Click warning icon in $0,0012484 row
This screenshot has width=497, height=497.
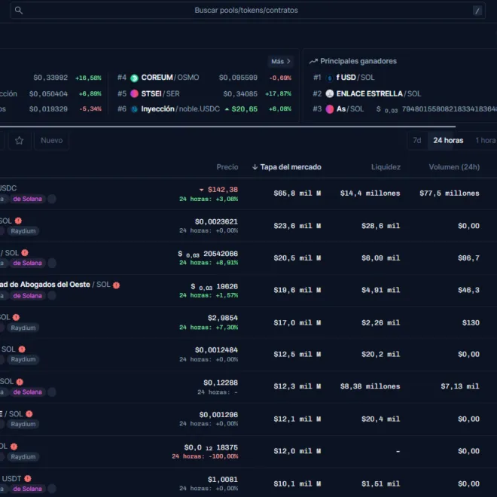click(22, 349)
